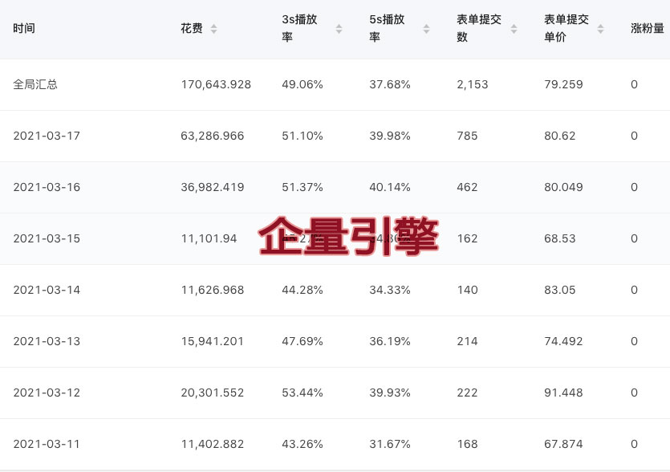670x472 pixels.
Task: Click unit price 79.259
Action: click(x=563, y=84)
